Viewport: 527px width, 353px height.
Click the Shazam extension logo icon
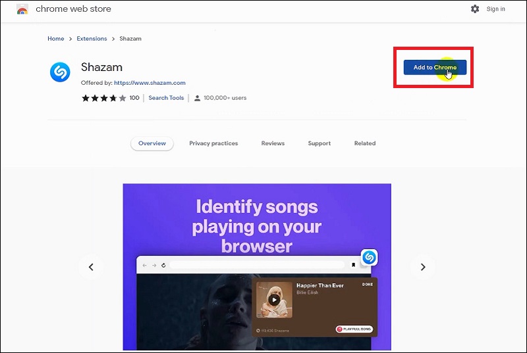(x=60, y=72)
